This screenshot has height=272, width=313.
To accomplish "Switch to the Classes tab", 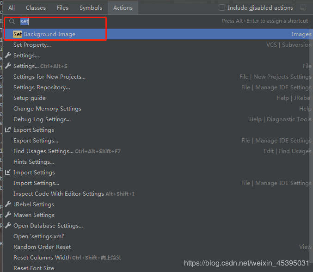I will (36, 7).
